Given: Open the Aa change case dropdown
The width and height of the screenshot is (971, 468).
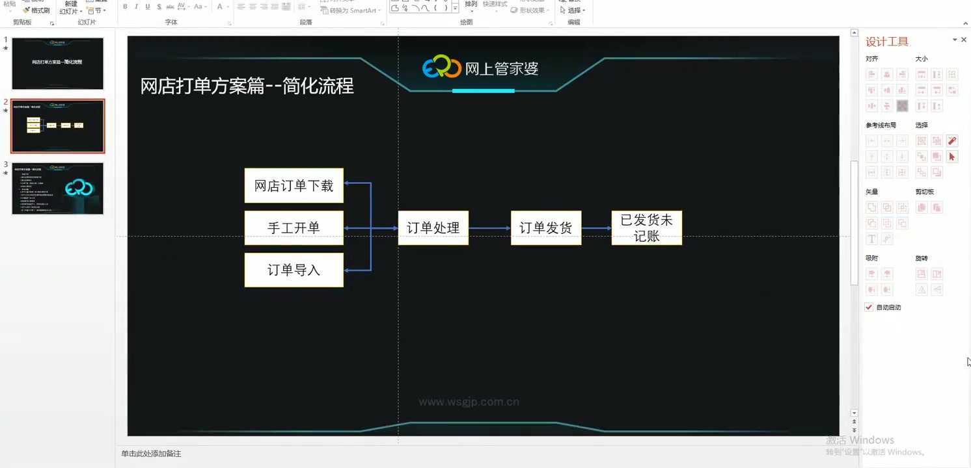Looking at the screenshot, I should pyautogui.click(x=198, y=6).
